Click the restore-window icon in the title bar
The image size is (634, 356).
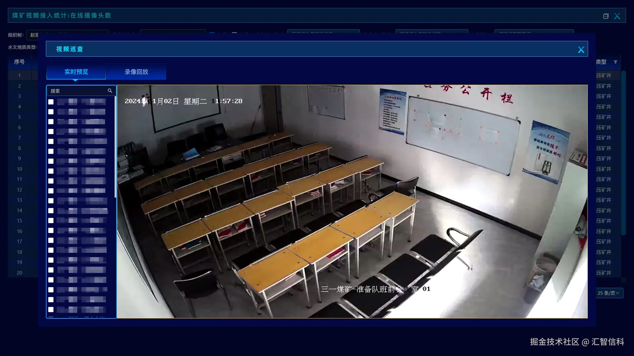[606, 16]
